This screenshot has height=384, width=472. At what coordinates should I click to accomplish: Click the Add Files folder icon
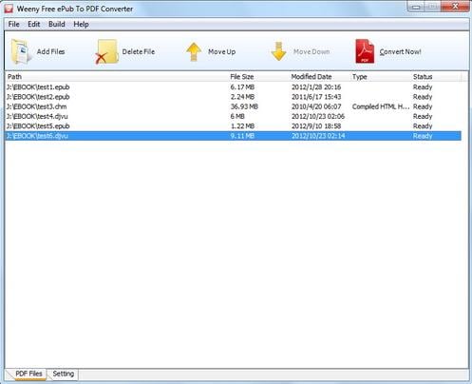(x=21, y=51)
